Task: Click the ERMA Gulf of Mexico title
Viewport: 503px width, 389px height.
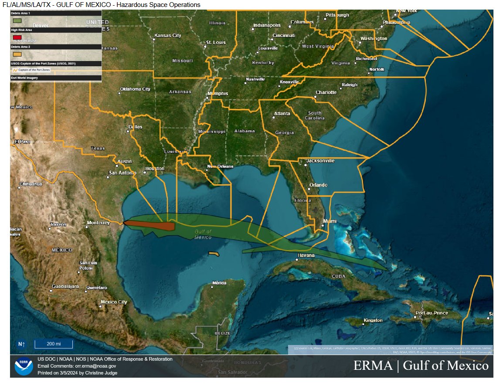Action: tap(421, 365)
